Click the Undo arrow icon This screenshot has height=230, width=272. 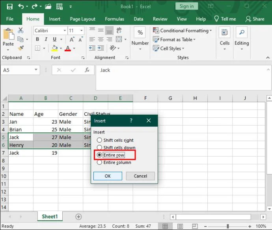pyautogui.click(x=21, y=6)
